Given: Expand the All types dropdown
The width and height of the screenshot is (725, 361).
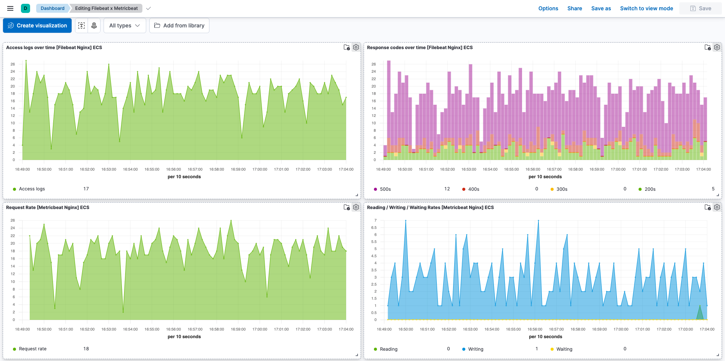Looking at the screenshot, I should [x=125, y=26].
